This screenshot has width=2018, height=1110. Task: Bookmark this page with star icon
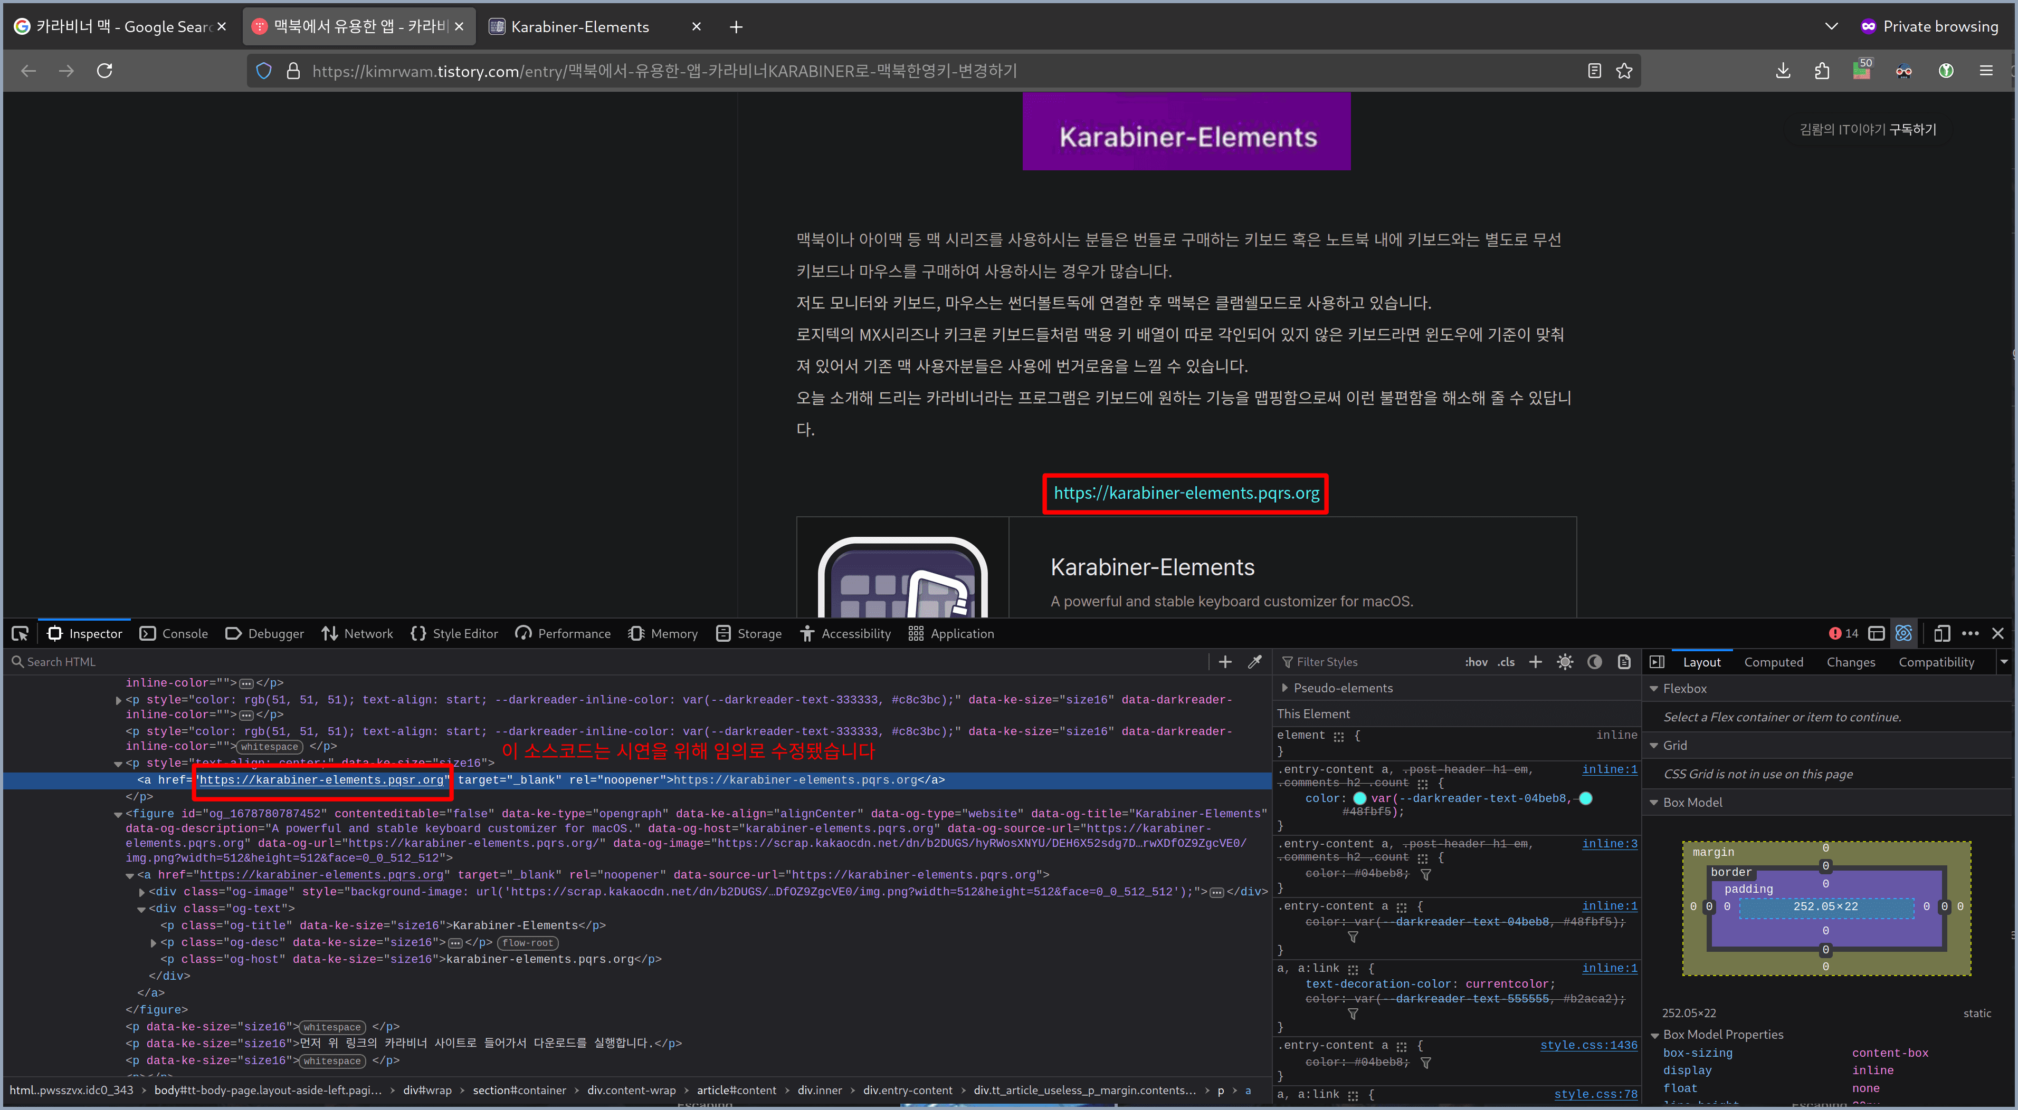tap(1624, 71)
